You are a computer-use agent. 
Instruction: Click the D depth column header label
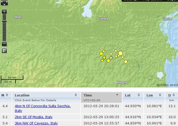(x=170, y=95)
